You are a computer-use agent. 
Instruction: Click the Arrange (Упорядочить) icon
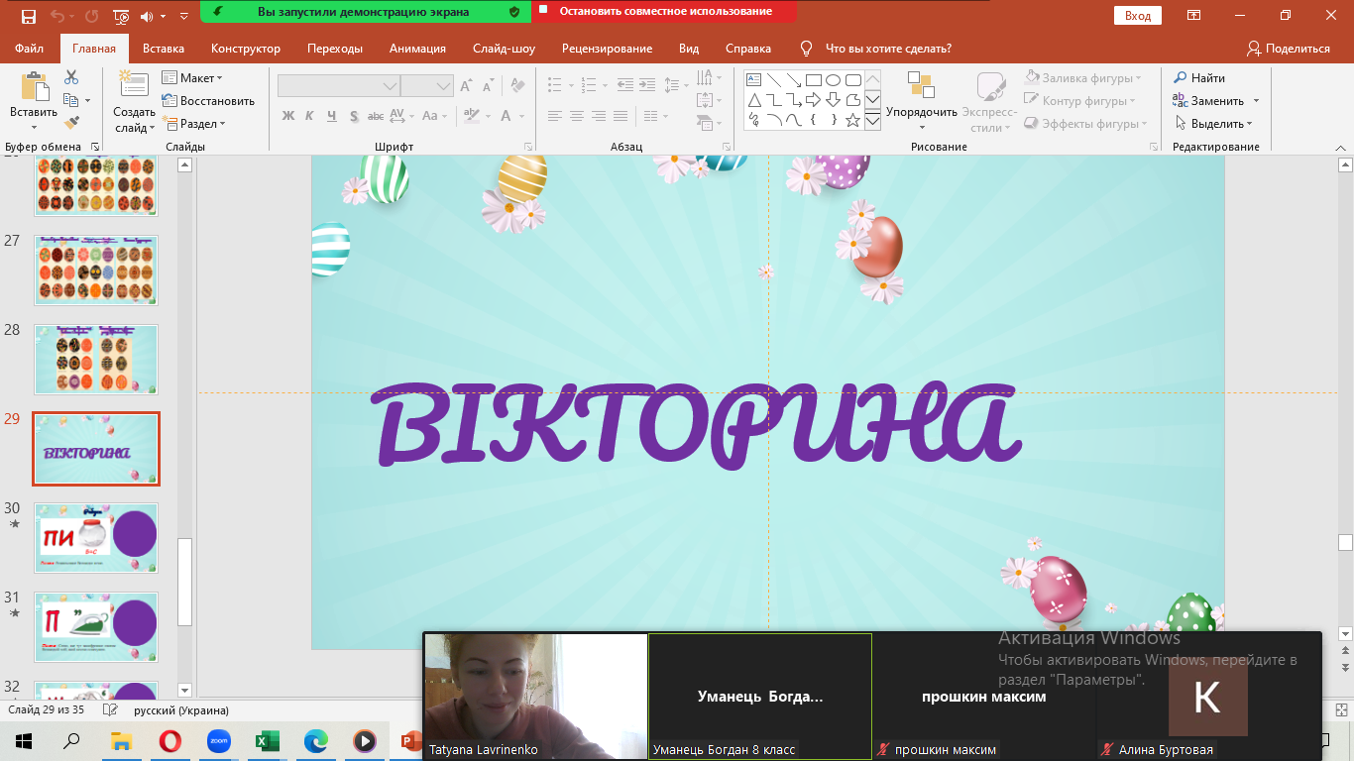tap(921, 85)
